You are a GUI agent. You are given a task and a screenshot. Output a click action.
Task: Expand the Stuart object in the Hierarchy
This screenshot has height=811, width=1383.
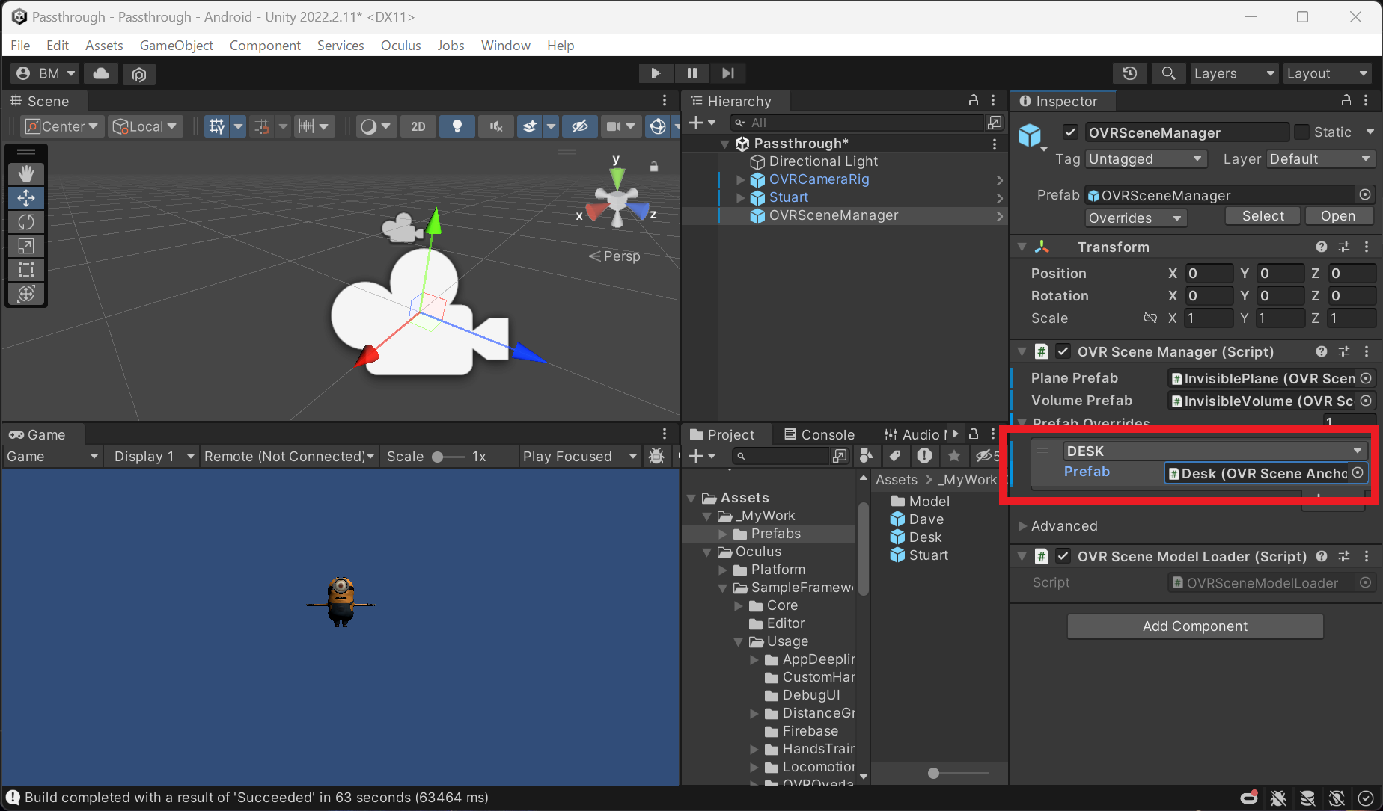pos(740,197)
